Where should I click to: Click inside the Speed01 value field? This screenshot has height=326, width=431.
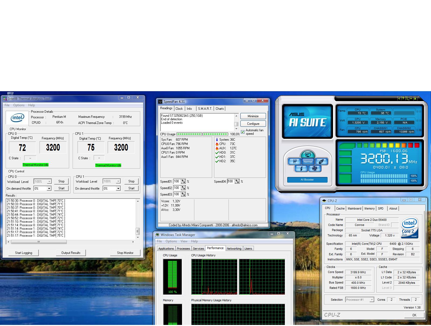[177, 182]
